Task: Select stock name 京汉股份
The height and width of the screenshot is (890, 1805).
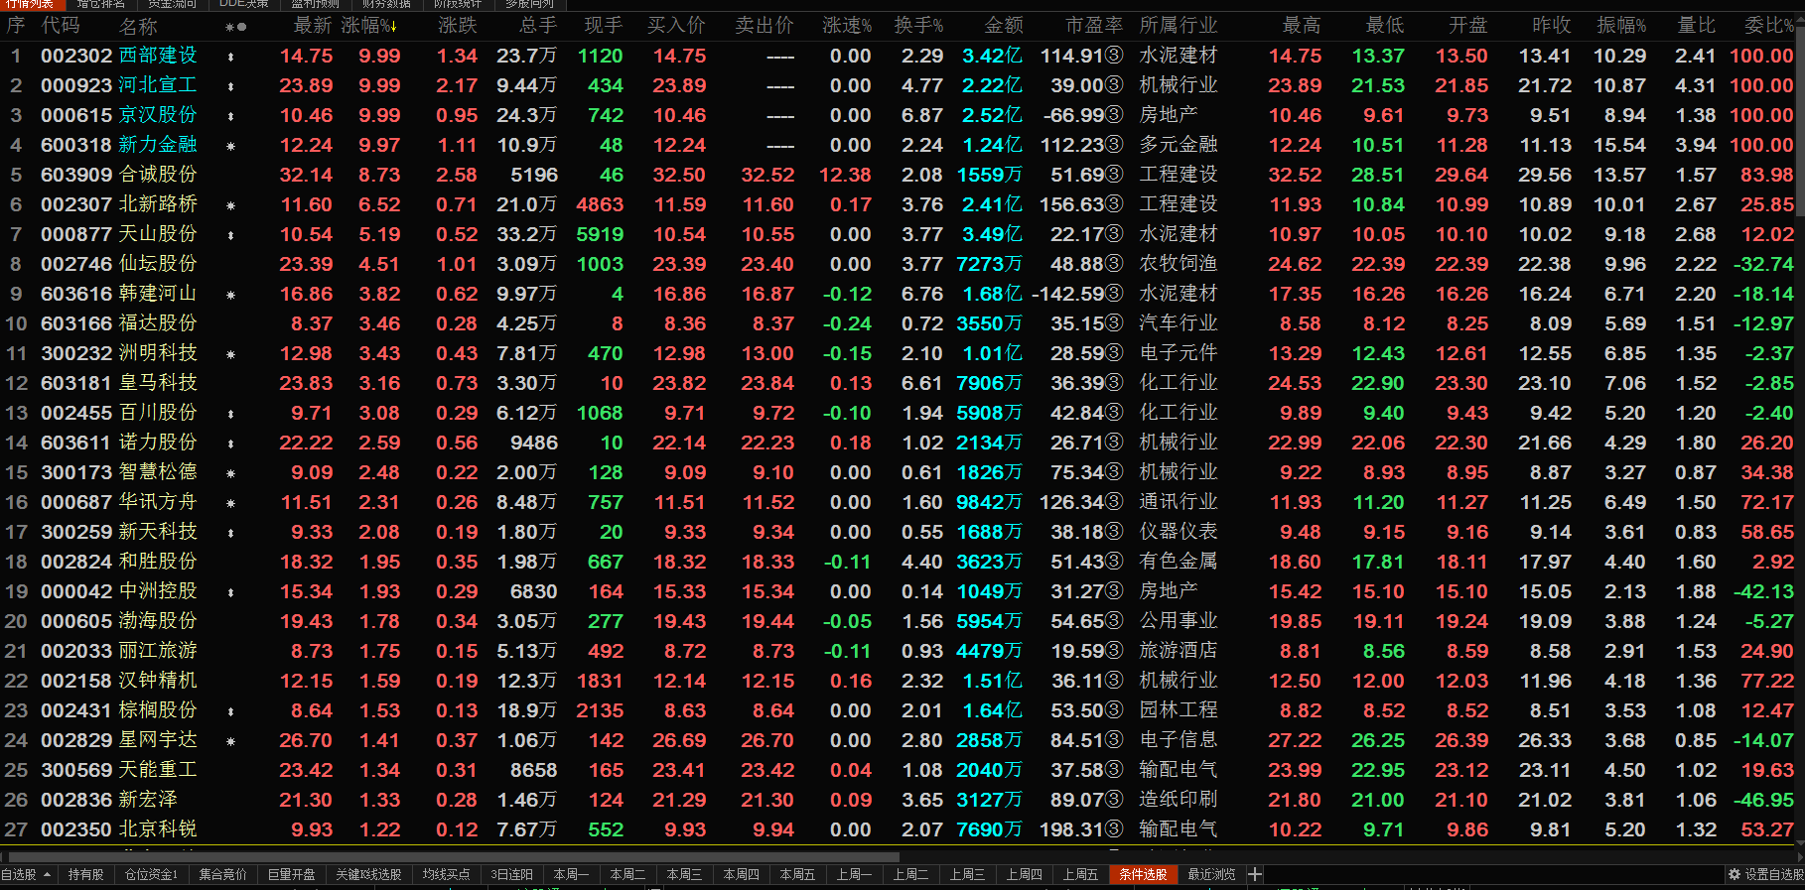Action: [158, 115]
